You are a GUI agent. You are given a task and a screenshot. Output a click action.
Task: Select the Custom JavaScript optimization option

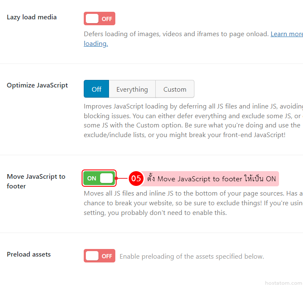[175, 89]
